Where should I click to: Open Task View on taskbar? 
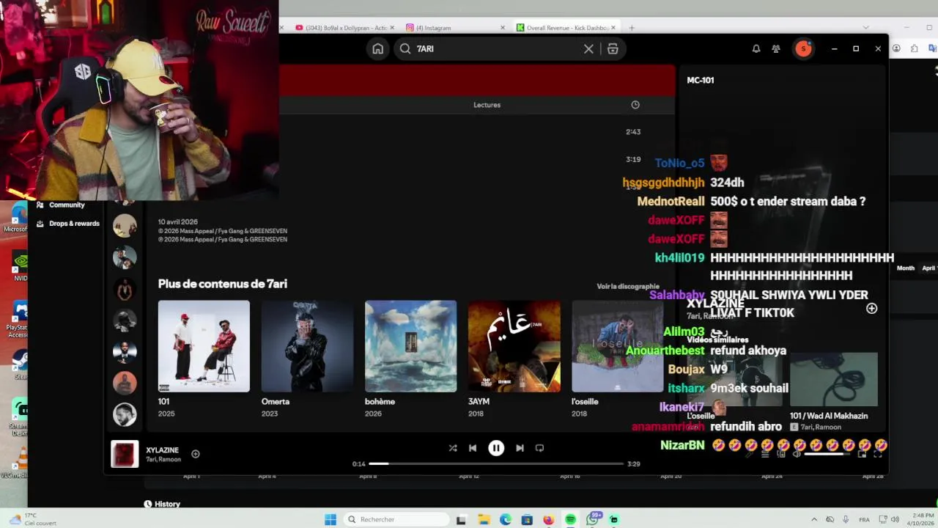461,520
